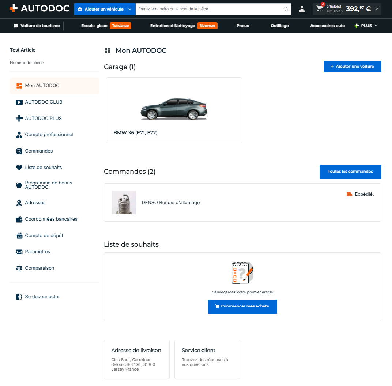Image resolution: width=392 pixels, height=386 pixels.
Task: Click the orange Expédié truck icon
Action: coord(350,194)
